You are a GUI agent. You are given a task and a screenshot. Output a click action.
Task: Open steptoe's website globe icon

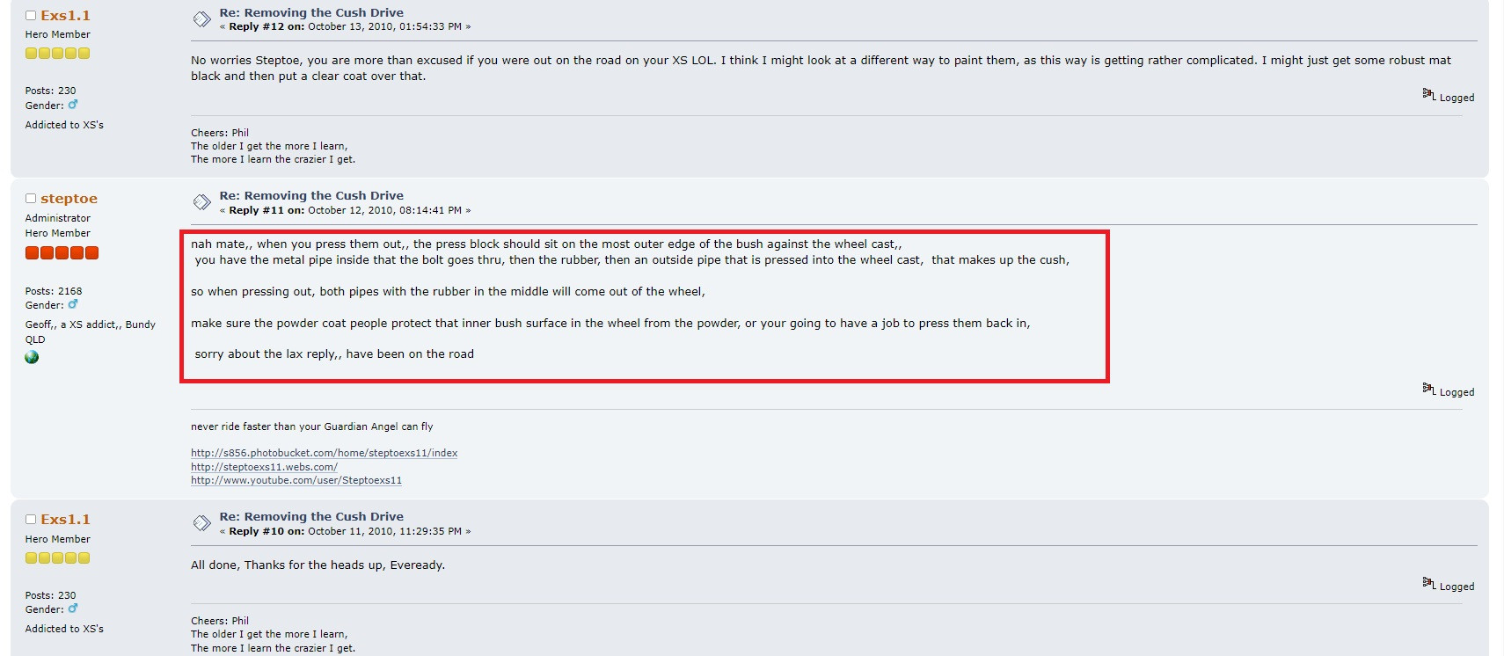click(32, 357)
